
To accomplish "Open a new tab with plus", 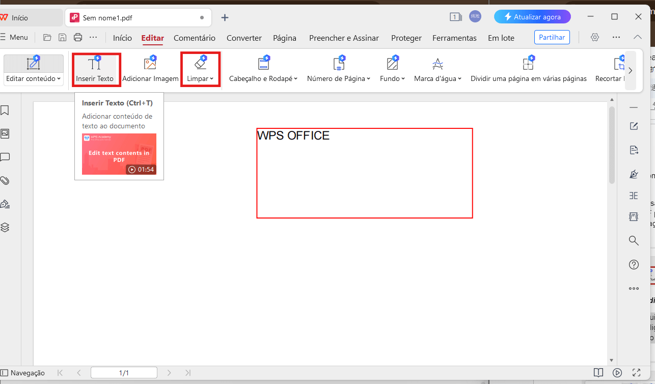I will tap(225, 17).
